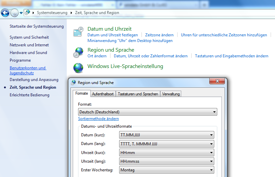Open the Datum und Uhrzeit calendar clock icon
275x177 pixels.
tap(78, 32)
